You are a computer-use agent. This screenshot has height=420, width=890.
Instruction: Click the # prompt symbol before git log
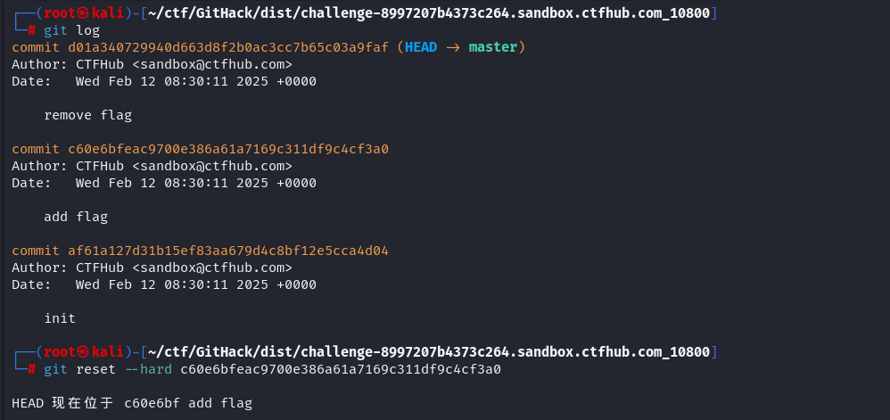(x=32, y=30)
